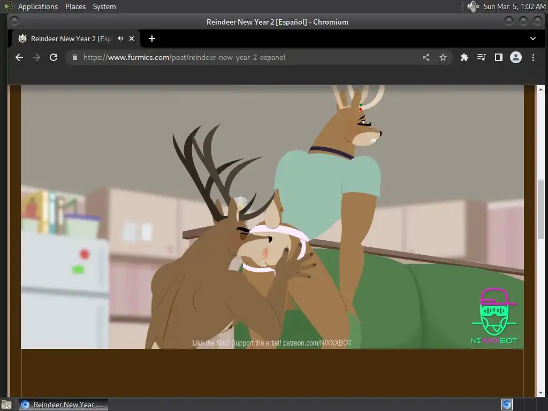
Task: Open the Extensions puzzle-piece menu
Action: [x=464, y=57]
